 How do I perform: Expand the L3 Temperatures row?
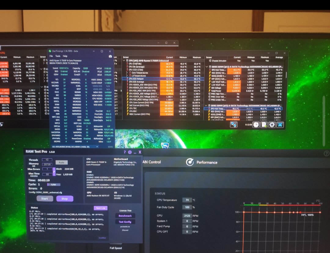(127, 75)
